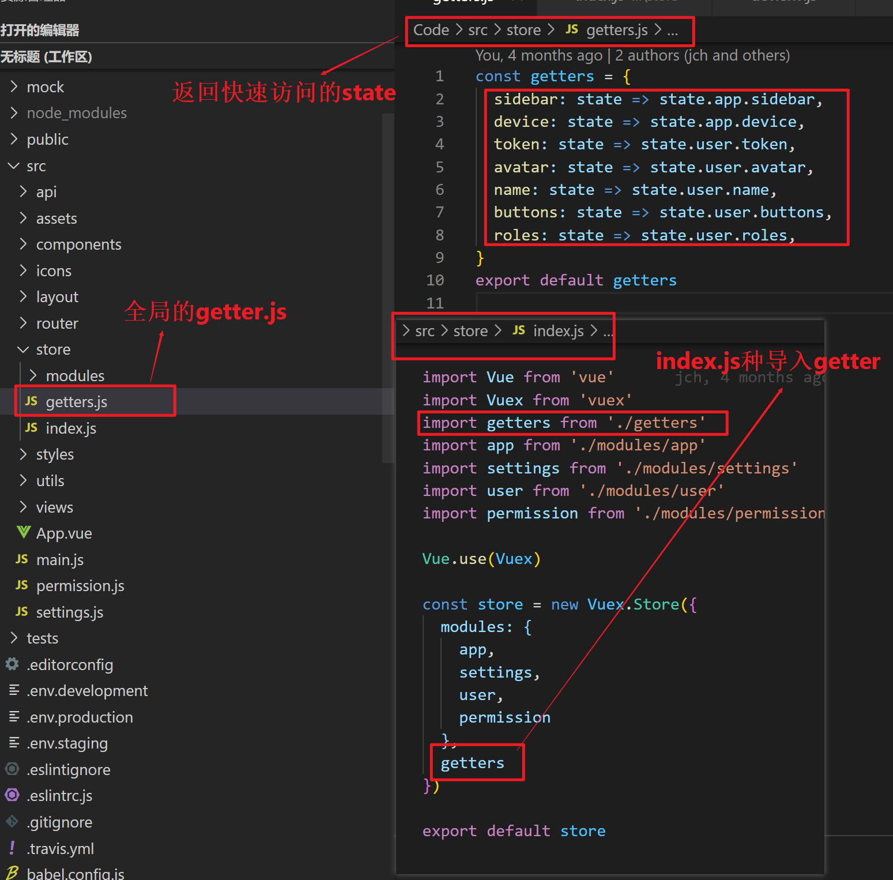Expand the assets folder chevron

pos(23,218)
